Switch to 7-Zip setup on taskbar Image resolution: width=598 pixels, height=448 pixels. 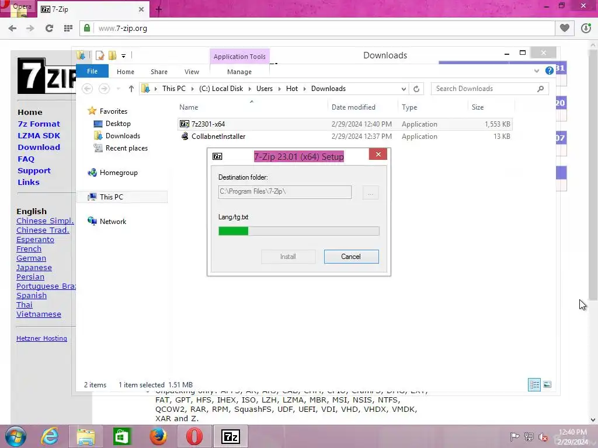click(230, 436)
